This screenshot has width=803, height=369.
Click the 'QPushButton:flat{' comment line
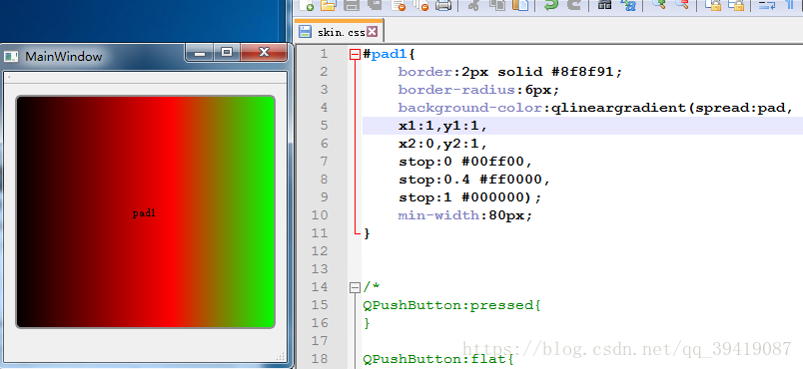coord(438,359)
